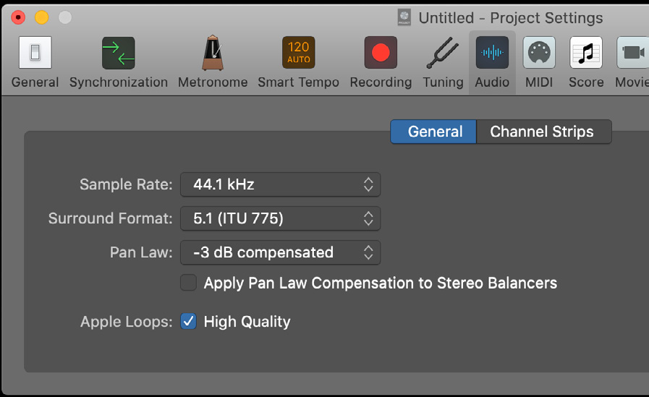The height and width of the screenshot is (397, 649).
Task: Click the 'Pan Law:' label
Action: [141, 252]
